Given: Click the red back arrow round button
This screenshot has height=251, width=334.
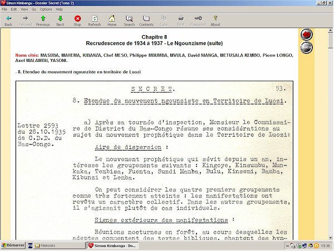Looking at the screenshot, I should (x=306, y=35).
